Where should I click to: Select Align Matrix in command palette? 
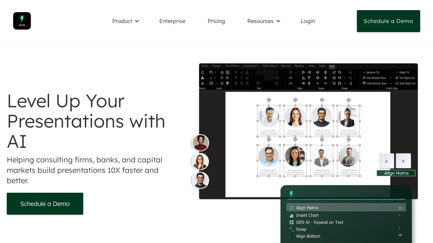tap(346, 208)
